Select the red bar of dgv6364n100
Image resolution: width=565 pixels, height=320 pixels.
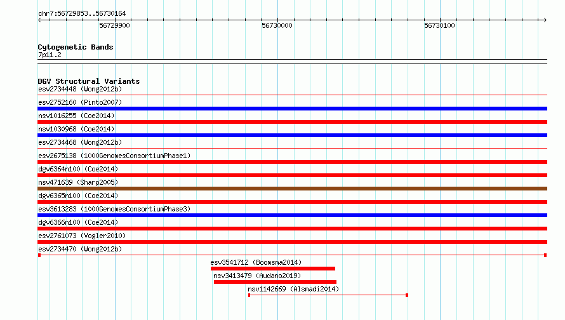coord(292,175)
